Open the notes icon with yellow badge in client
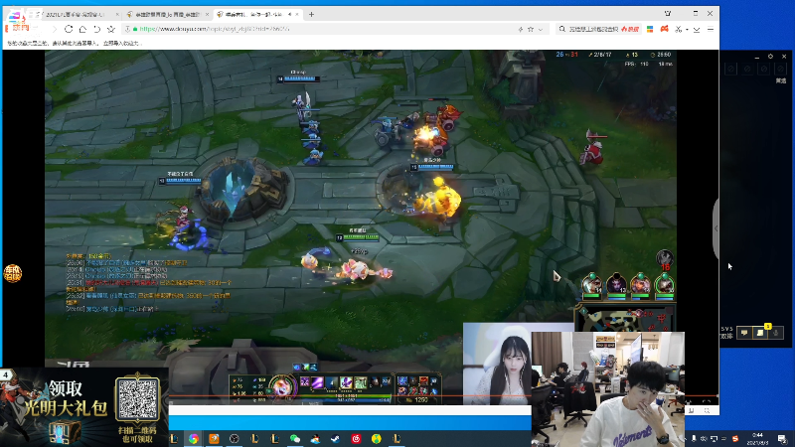The width and height of the screenshot is (795, 447). point(760,333)
